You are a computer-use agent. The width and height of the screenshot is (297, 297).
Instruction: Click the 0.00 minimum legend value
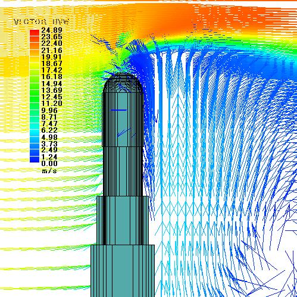coord(49,164)
